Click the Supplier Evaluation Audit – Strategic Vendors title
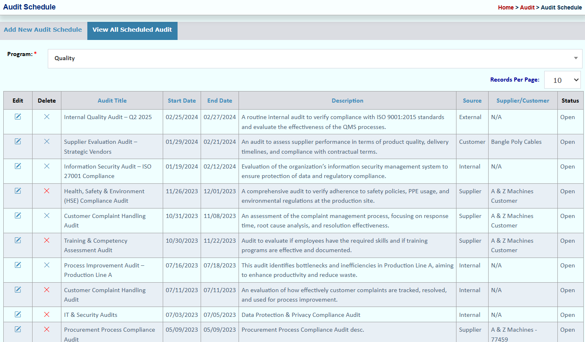The width and height of the screenshot is (585, 342). (101, 147)
